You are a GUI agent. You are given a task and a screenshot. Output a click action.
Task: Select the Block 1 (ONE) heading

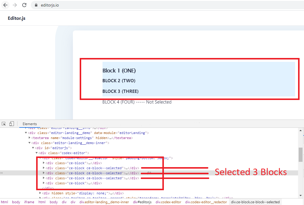click(119, 71)
